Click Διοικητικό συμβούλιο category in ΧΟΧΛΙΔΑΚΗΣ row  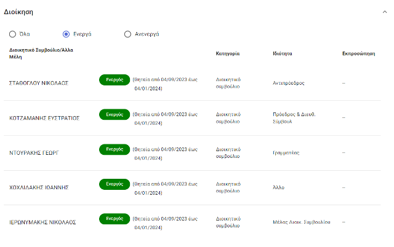(x=228, y=187)
